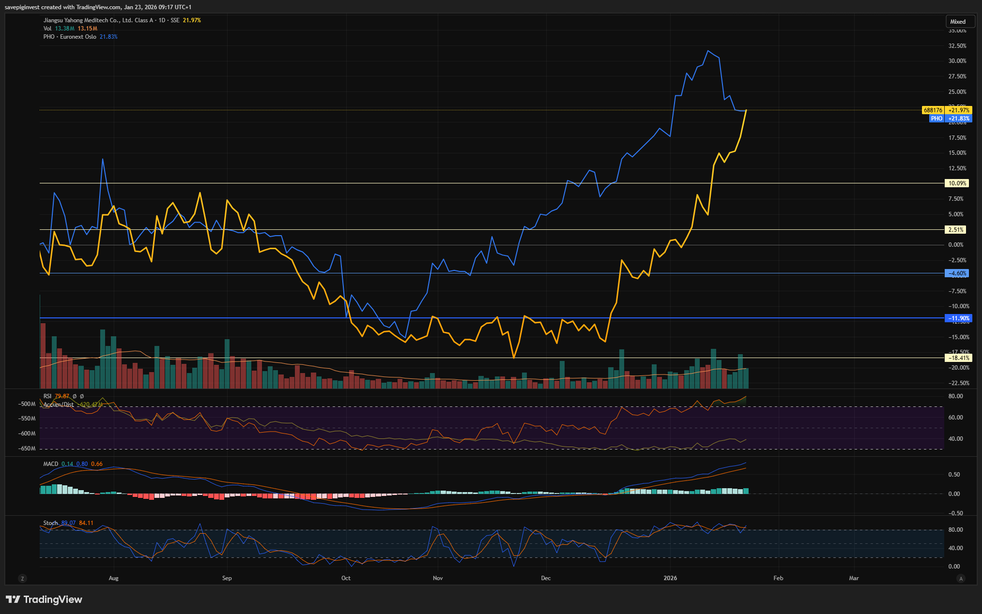982x614 pixels.
Task: Open the PHO Euronext Oslo comparison legend
Action: click(70, 37)
